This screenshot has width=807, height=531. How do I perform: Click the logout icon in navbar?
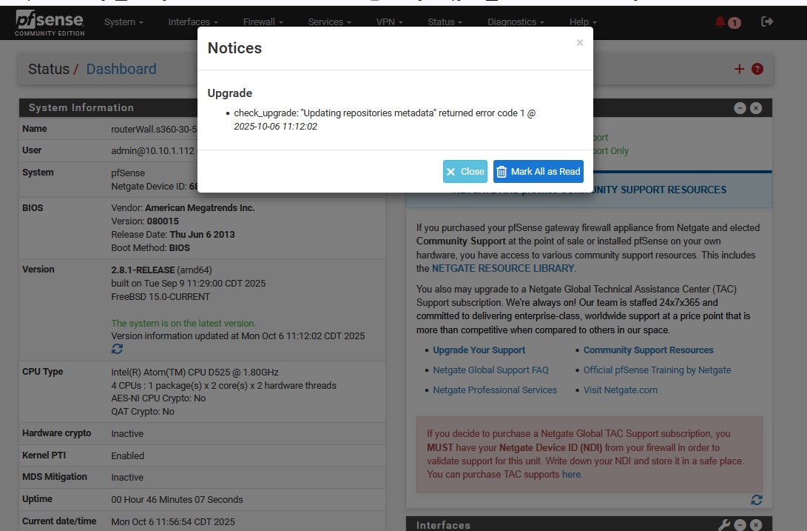coord(767,22)
